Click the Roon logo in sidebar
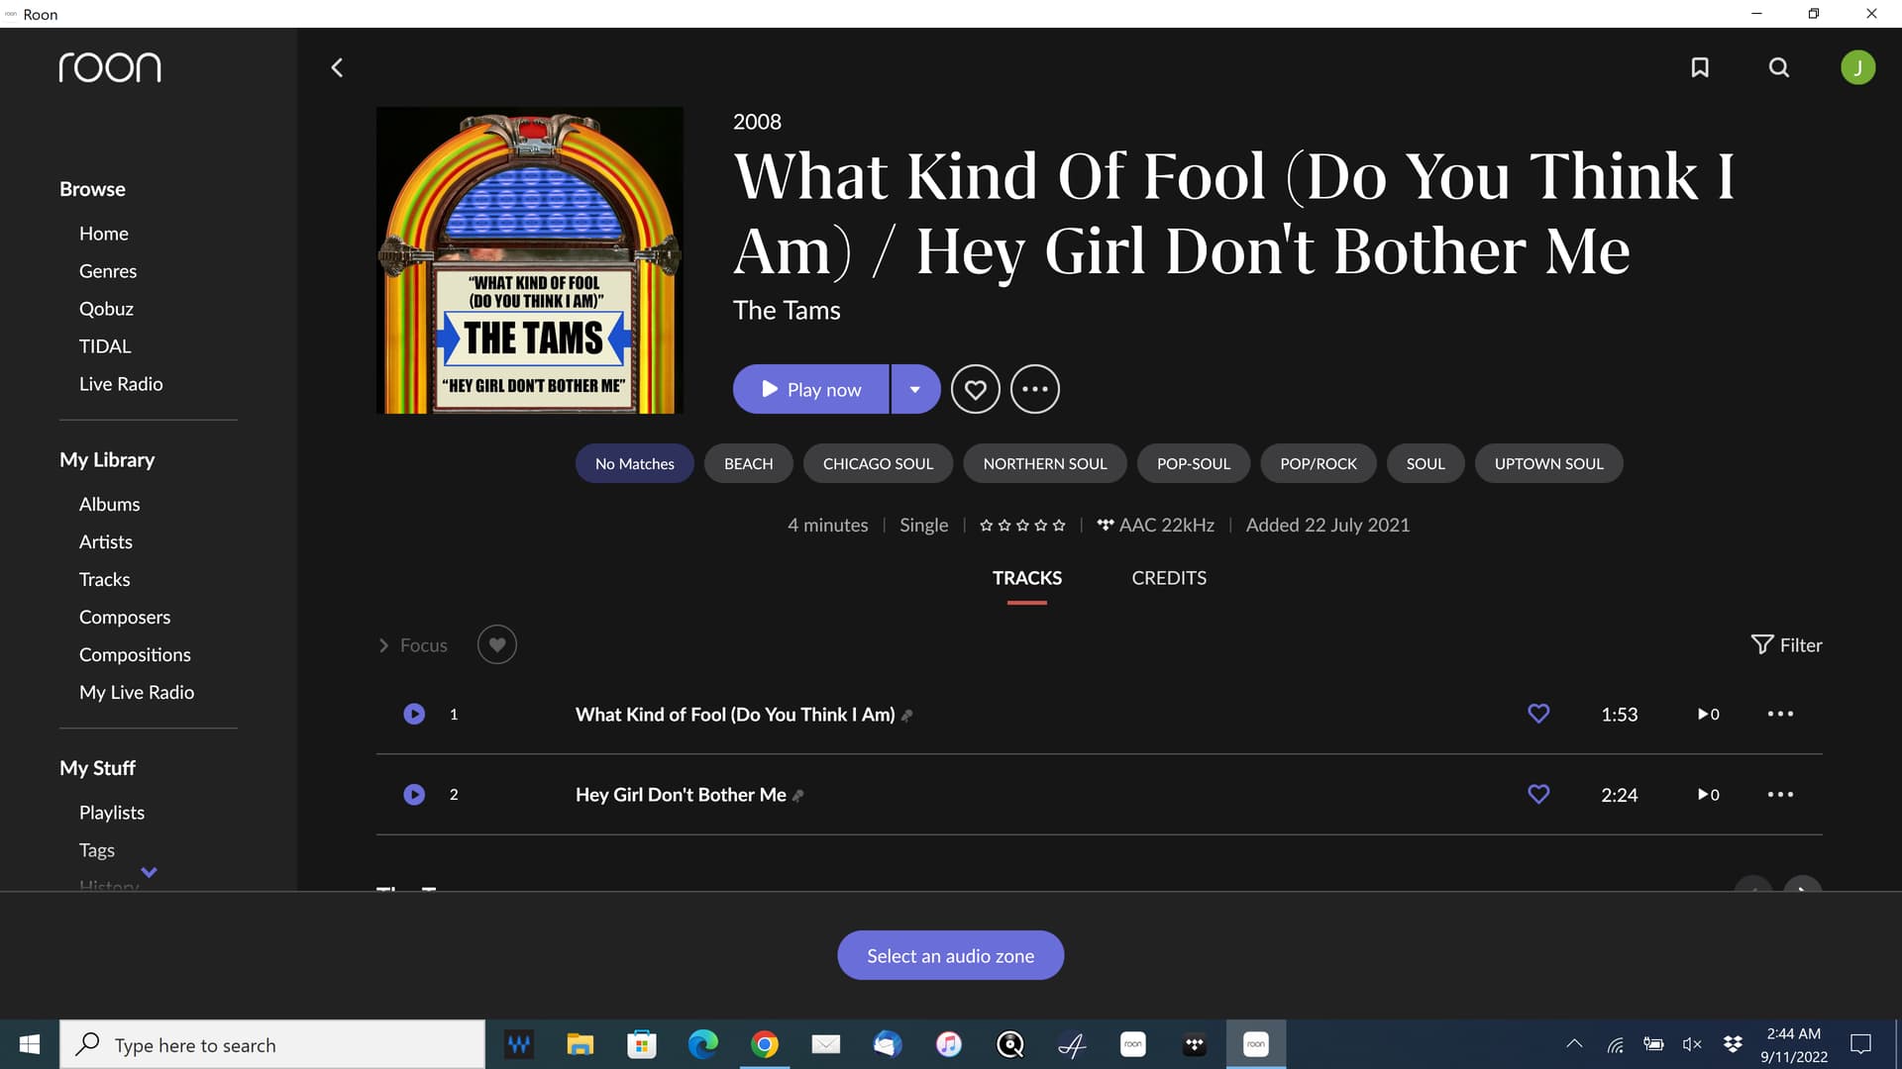 (110, 67)
